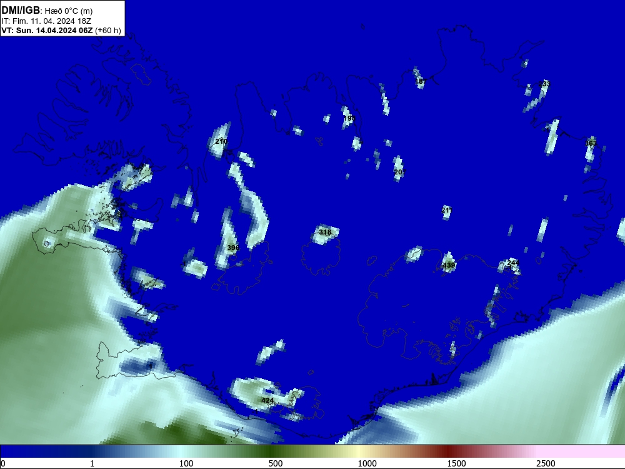Select the 439 height value on the map
The image size is (625, 469).
coord(449,265)
